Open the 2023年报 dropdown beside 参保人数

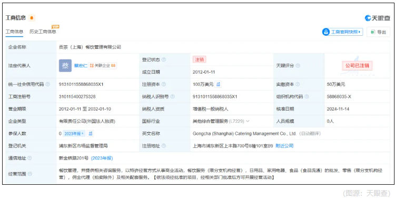[74, 134]
